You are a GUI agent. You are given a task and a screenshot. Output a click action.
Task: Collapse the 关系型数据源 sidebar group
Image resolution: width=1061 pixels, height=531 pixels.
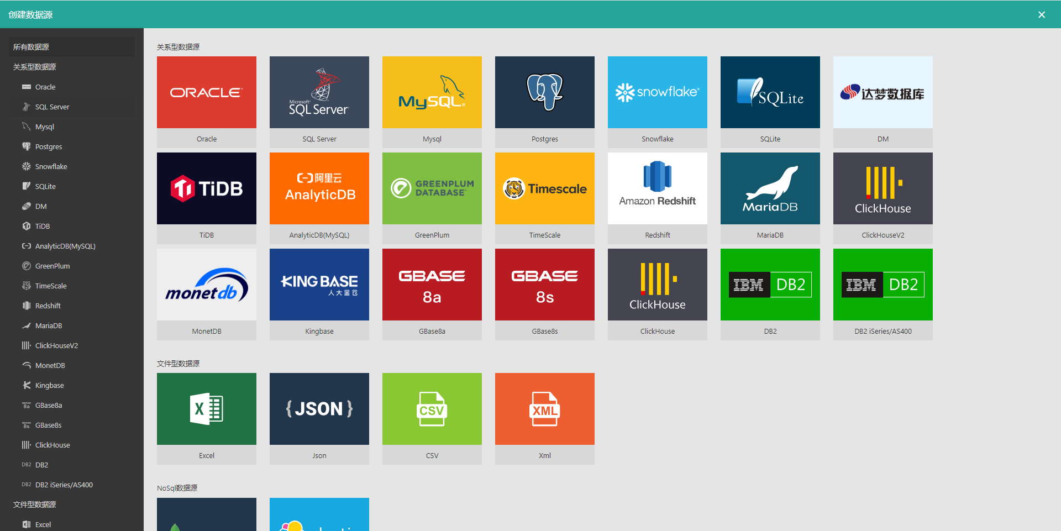point(72,67)
